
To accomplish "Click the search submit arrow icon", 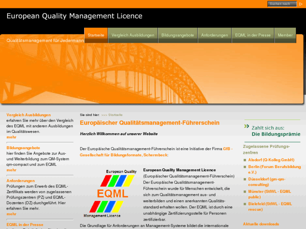I will [x=301, y=4].
